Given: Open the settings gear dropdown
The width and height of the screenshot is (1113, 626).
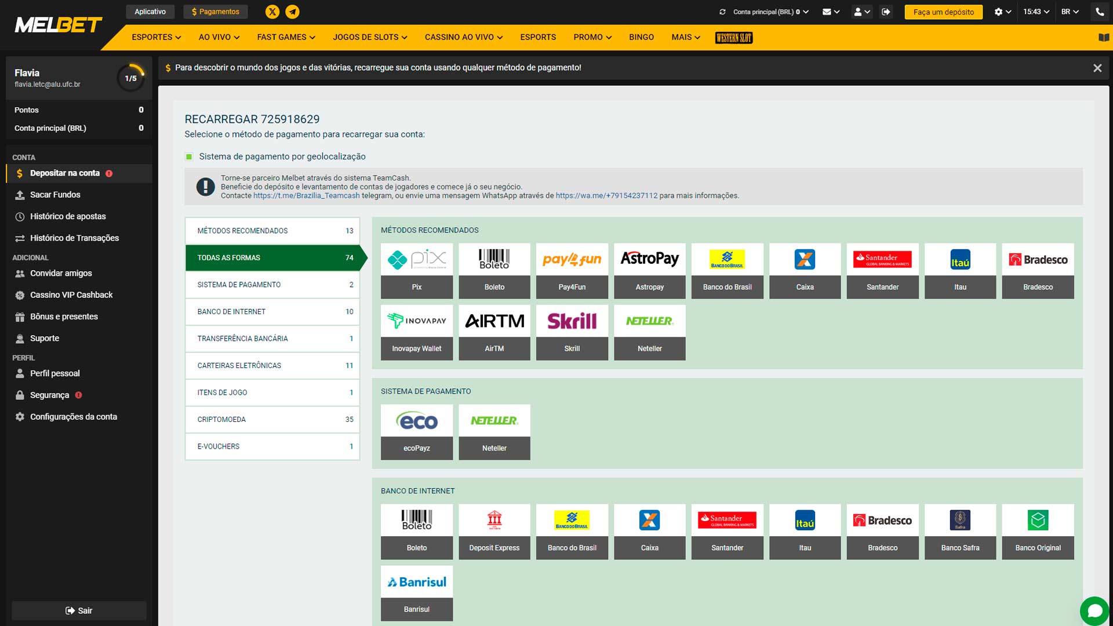Looking at the screenshot, I should coord(1002,12).
